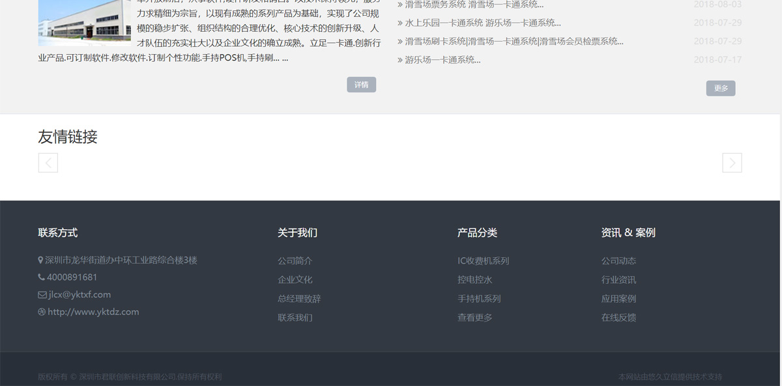
Task: Click the phone number 4000891681
Action: click(x=72, y=277)
